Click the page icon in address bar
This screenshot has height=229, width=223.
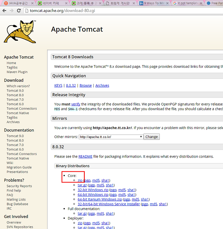[x=27, y=11]
